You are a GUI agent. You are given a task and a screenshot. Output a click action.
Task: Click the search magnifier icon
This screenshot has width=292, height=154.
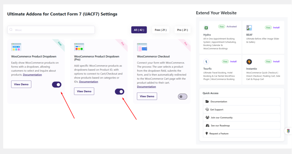click(x=11, y=30)
